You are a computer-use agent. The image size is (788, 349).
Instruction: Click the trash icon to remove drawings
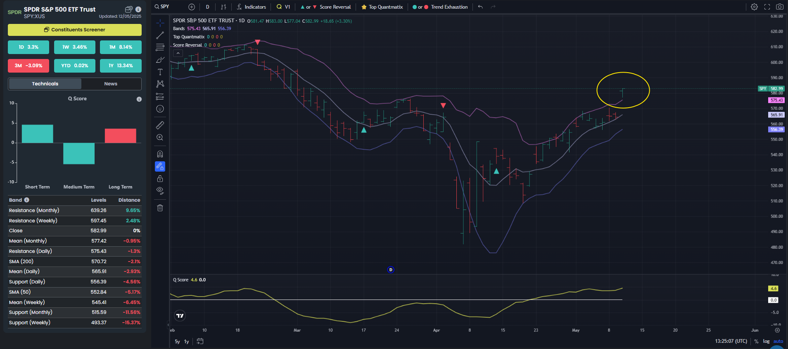[160, 208]
